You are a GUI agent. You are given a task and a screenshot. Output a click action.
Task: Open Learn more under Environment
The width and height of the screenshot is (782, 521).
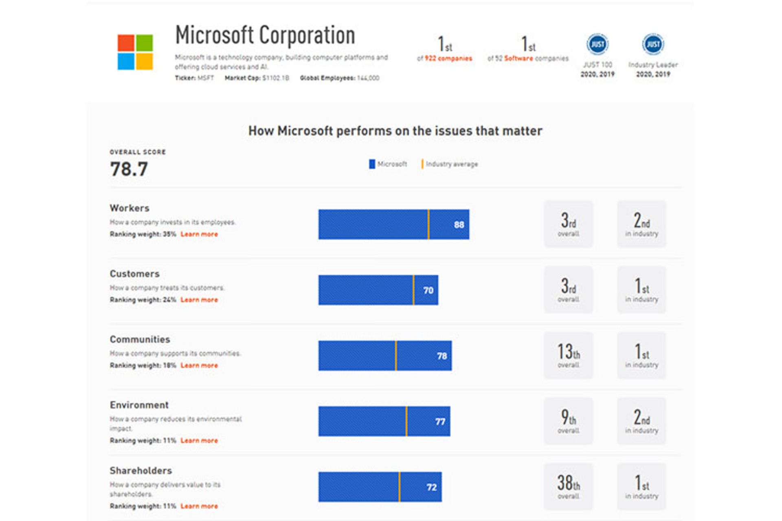point(199,440)
